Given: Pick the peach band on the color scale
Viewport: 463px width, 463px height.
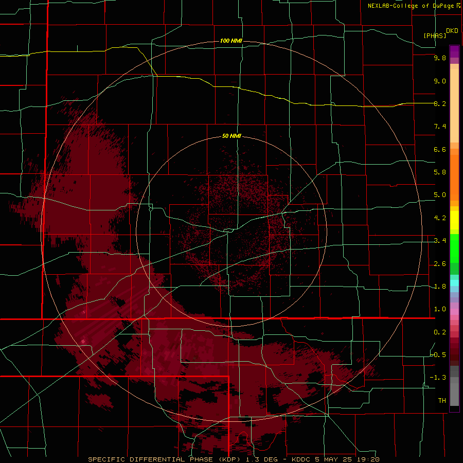Looking at the screenshot, I should point(454,105).
